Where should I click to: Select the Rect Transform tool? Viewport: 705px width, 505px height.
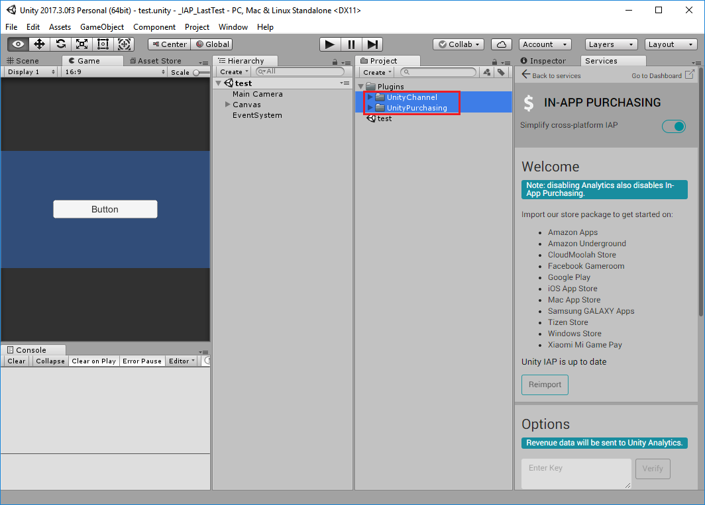tap(103, 44)
